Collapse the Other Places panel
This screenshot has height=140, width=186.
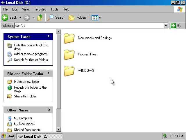pyautogui.click(x=49, y=110)
